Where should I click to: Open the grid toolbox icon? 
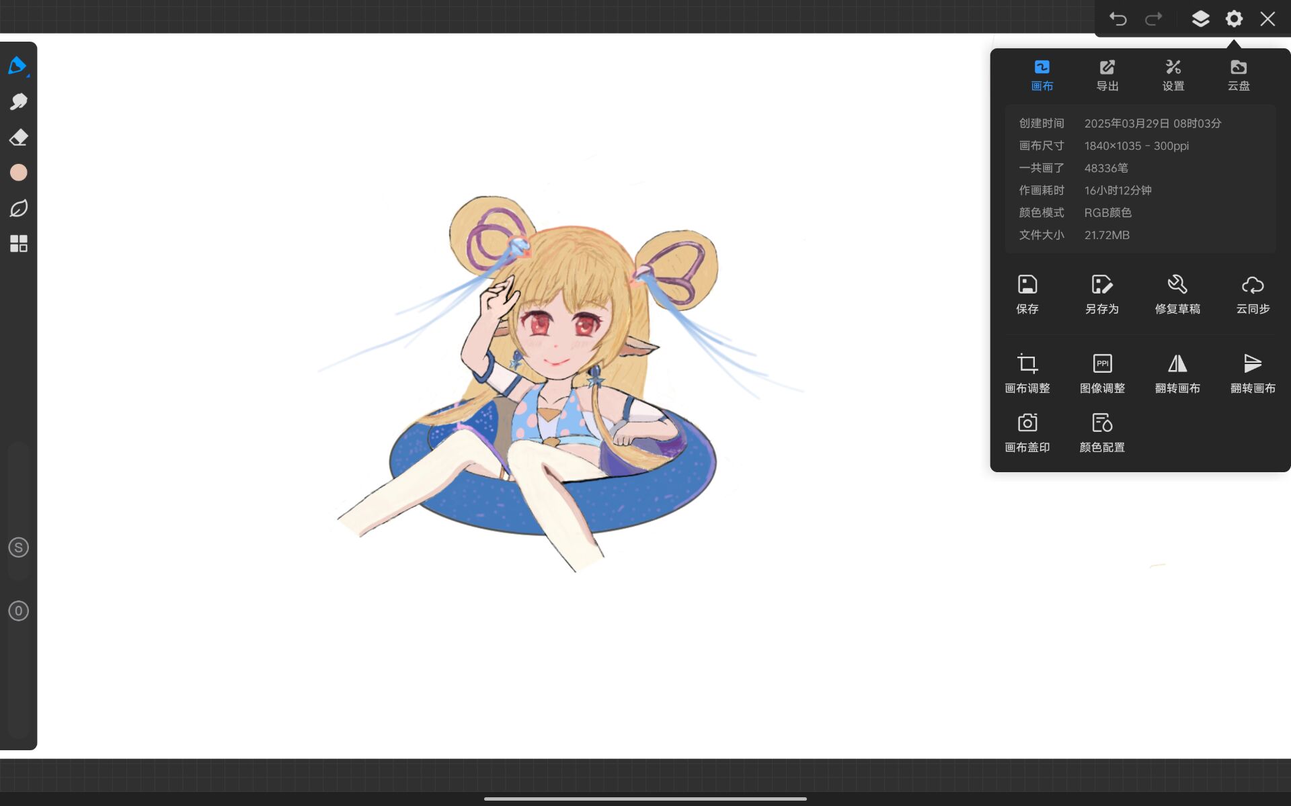[x=18, y=243]
